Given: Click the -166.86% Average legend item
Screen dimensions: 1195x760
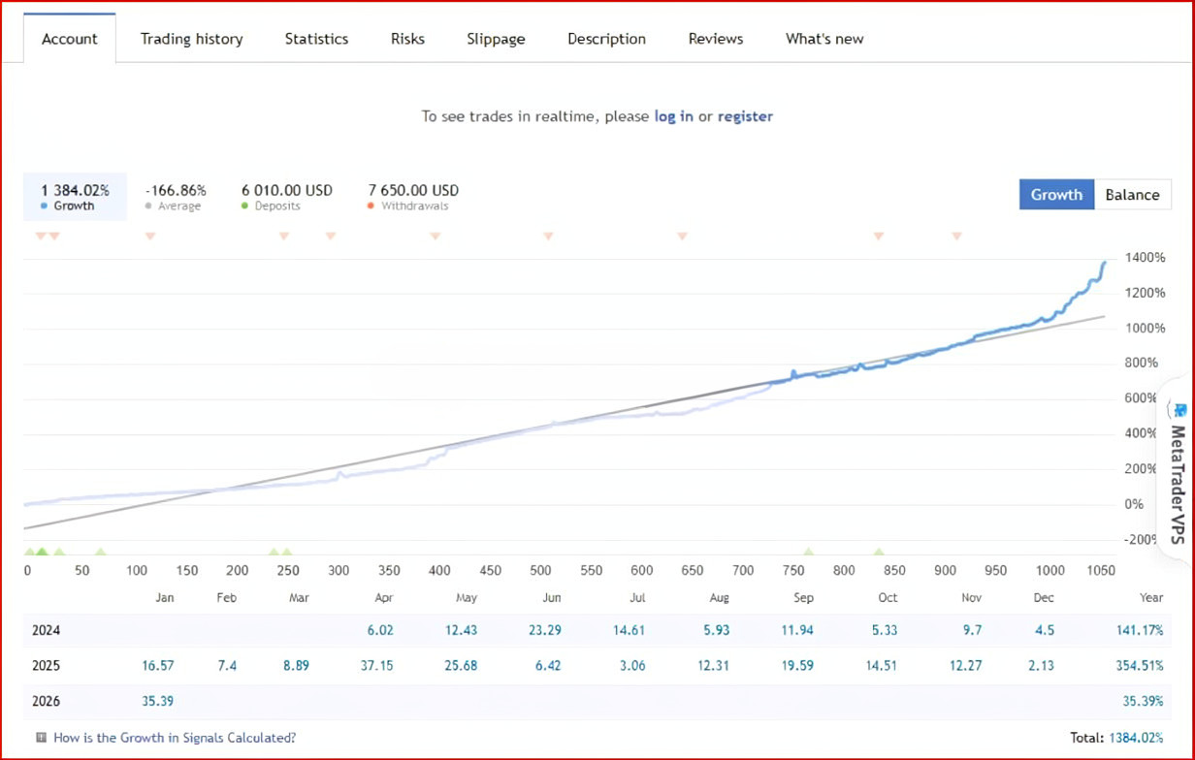Looking at the screenshot, I should 175,197.
